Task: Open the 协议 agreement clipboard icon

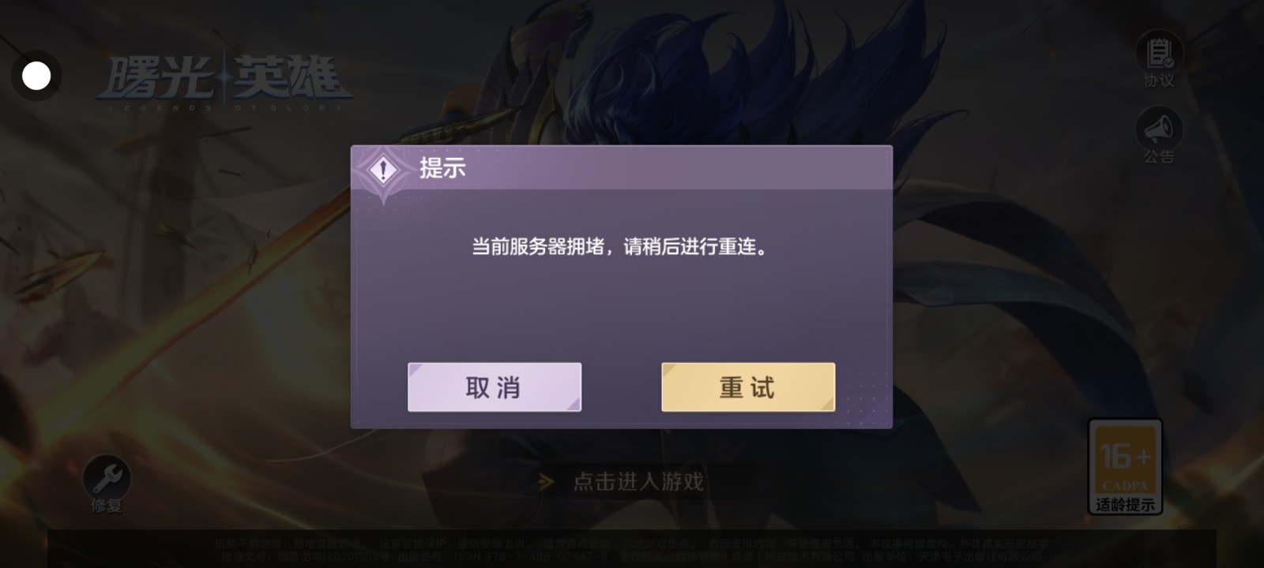Action: coord(1159,52)
